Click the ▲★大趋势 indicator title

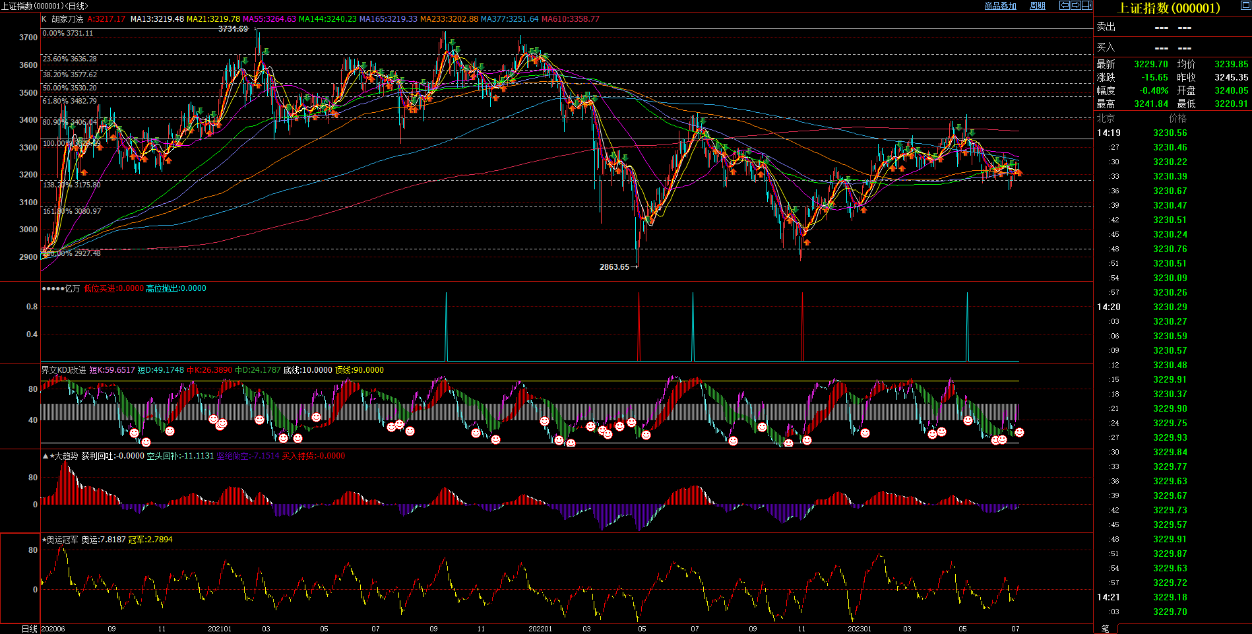click(x=60, y=456)
